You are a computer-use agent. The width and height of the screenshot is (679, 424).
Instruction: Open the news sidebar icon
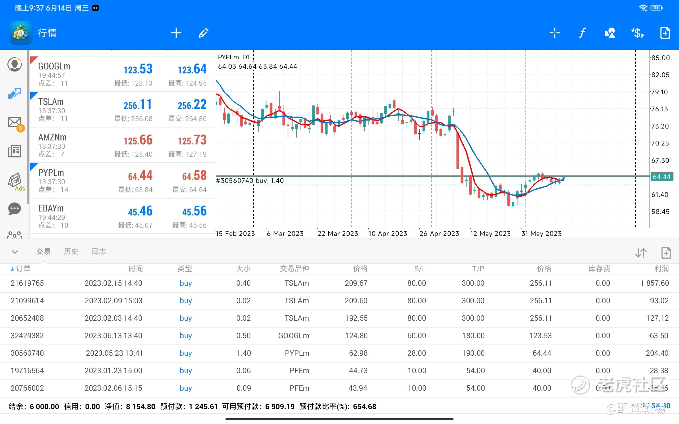pyautogui.click(x=15, y=151)
